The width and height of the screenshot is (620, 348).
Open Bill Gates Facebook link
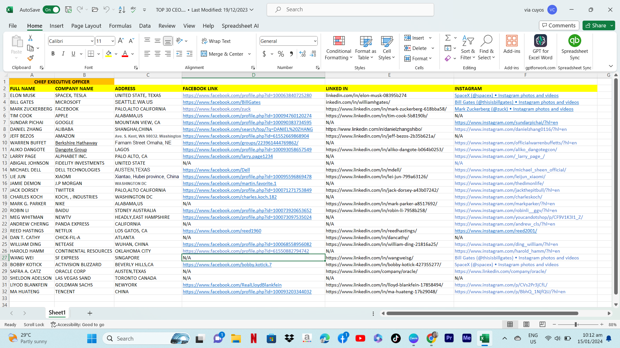(222, 102)
